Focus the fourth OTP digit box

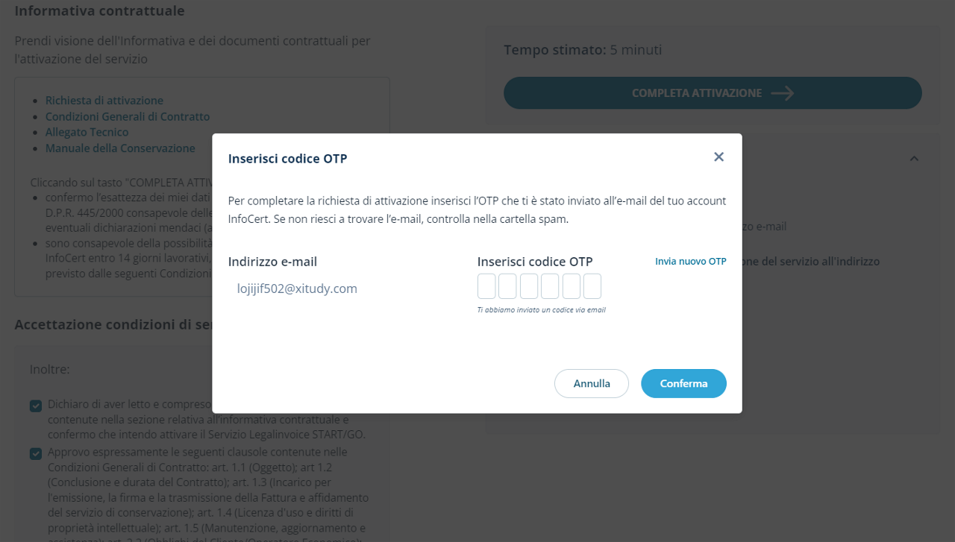550,286
